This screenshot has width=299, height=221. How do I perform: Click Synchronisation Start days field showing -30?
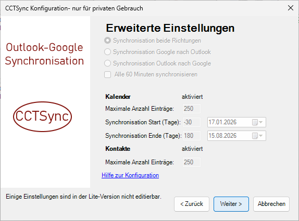(192, 122)
